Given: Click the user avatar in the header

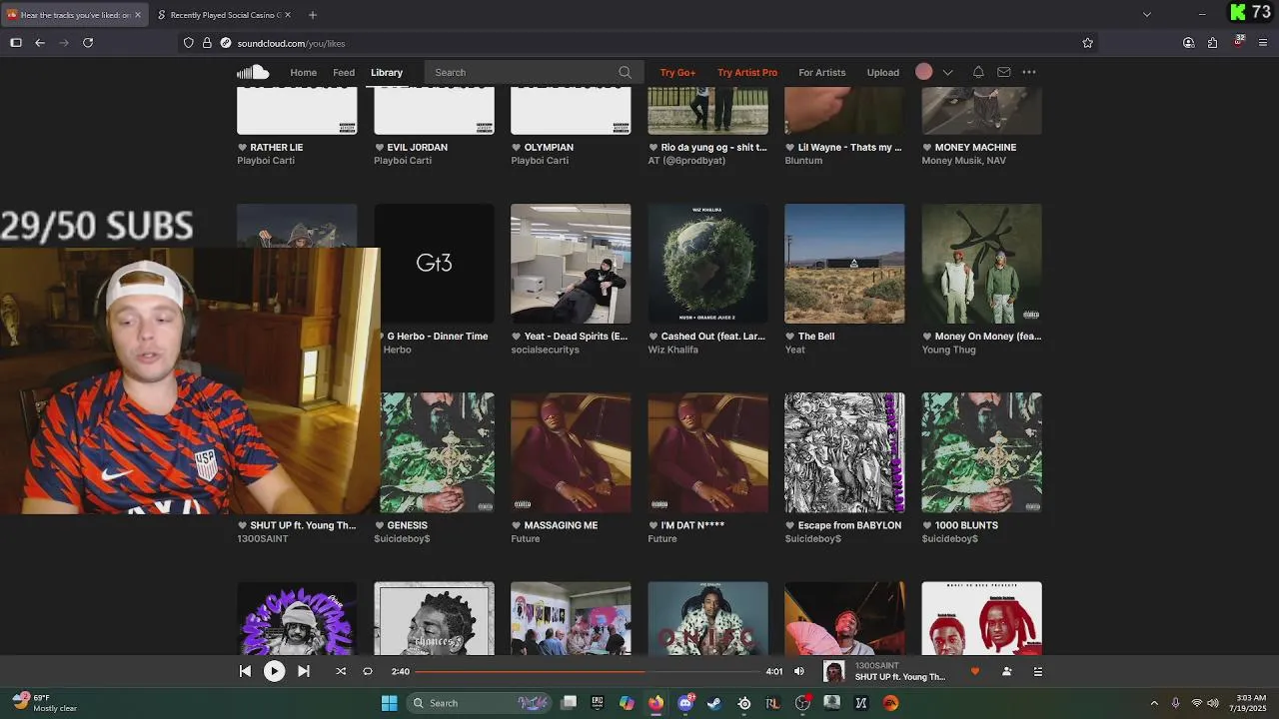Looking at the screenshot, I should [x=924, y=72].
